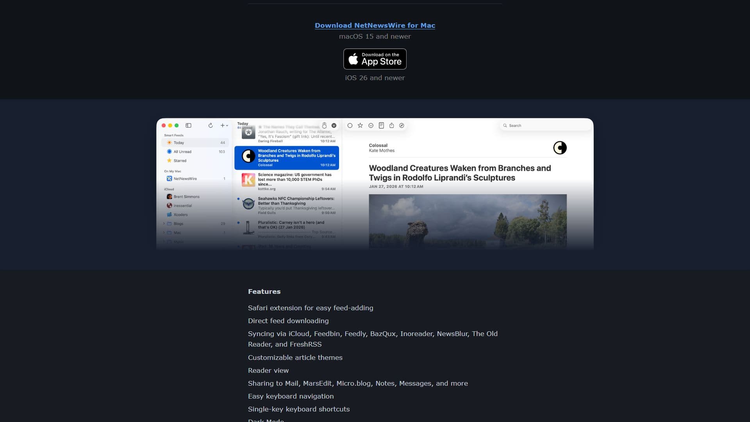This screenshot has height=422, width=750.
Task: Click the 44 count next to Today
Action: (223, 143)
